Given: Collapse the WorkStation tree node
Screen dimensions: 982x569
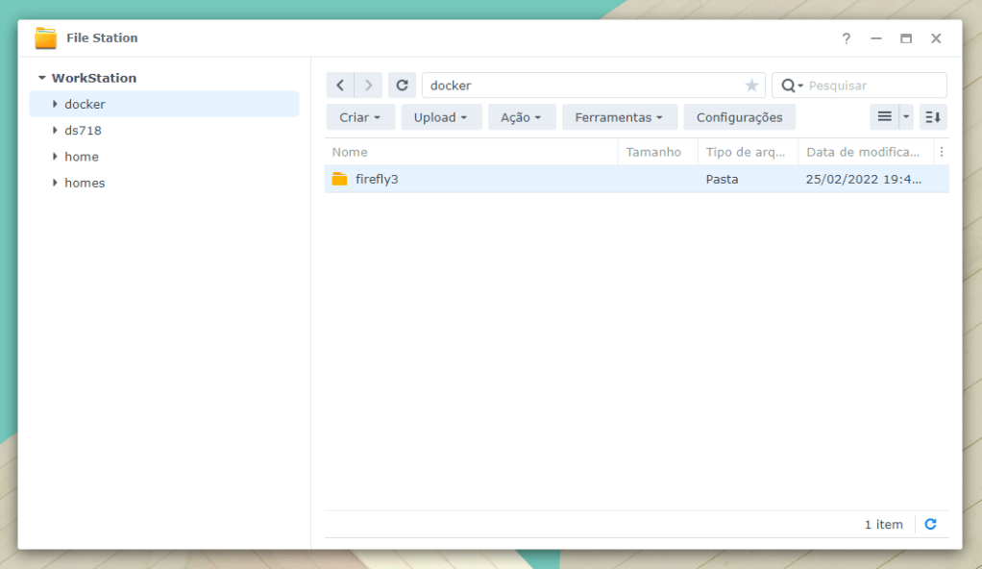Looking at the screenshot, I should pos(42,78).
